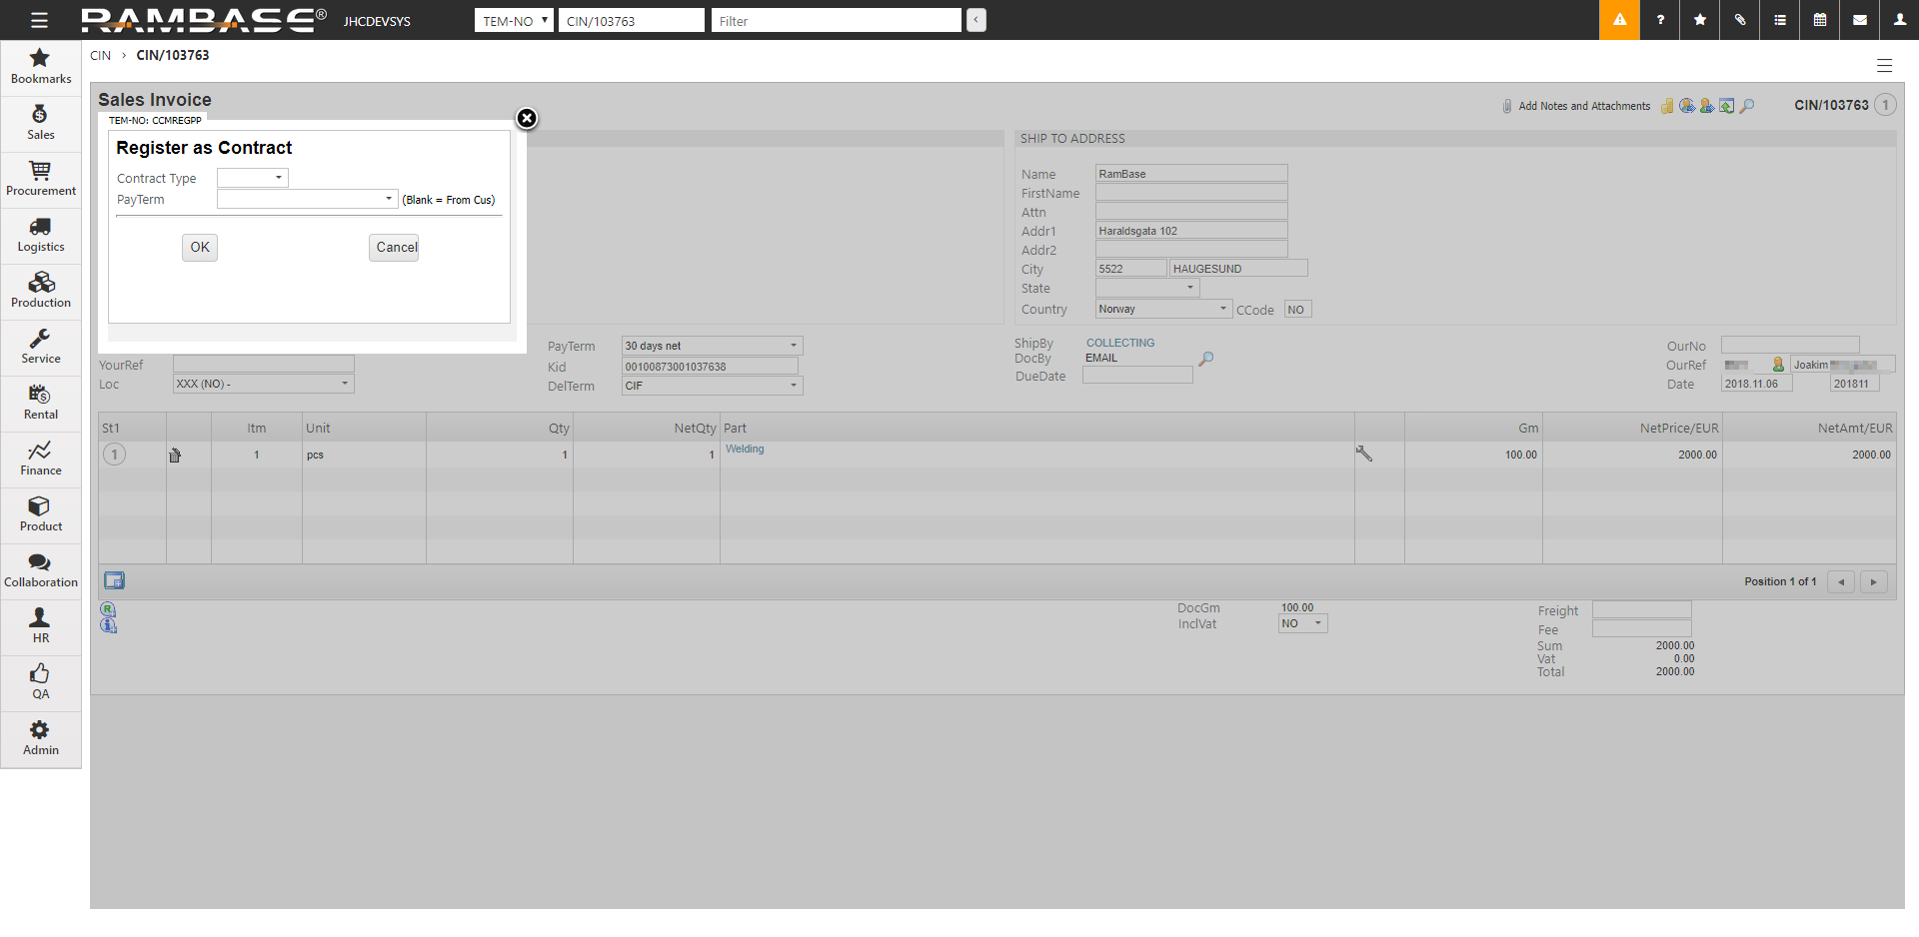Image resolution: width=1919 pixels, height=937 pixels.
Task: Click the wrench icon on the Welding row
Action: tap(1364, 454)
